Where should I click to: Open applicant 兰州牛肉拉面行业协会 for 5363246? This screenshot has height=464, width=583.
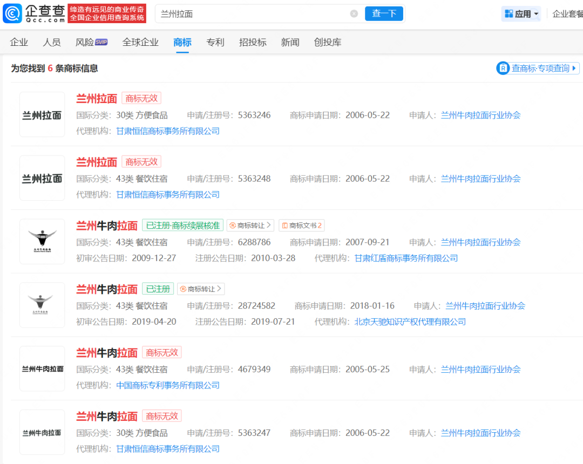tap(481, 115)
